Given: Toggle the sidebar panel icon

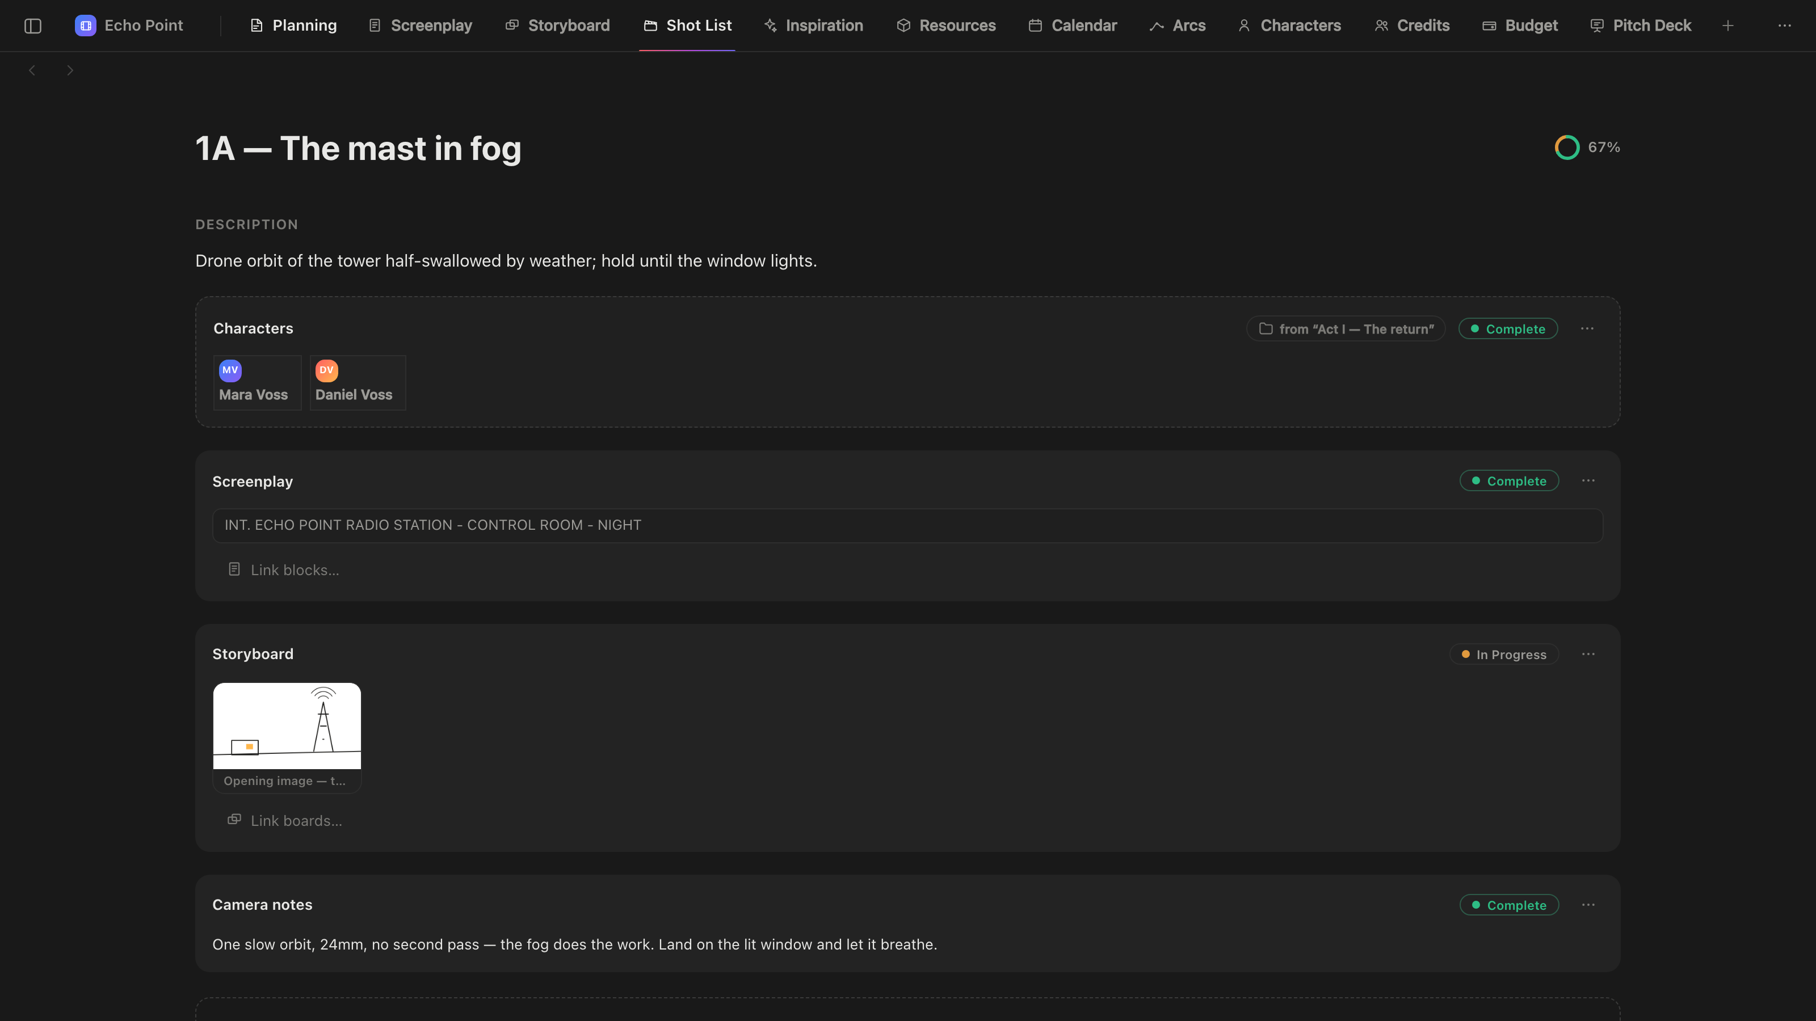Looking at the screenshot, I should (x=32, y=26).
